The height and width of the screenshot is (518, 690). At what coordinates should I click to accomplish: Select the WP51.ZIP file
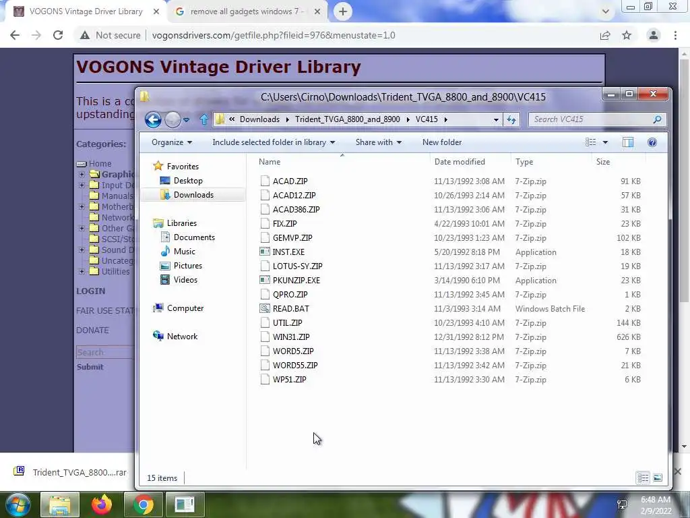click(289, 379)
